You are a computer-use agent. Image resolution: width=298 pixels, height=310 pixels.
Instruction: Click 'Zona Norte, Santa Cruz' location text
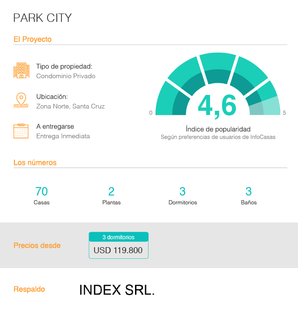[x=70, y=106]
